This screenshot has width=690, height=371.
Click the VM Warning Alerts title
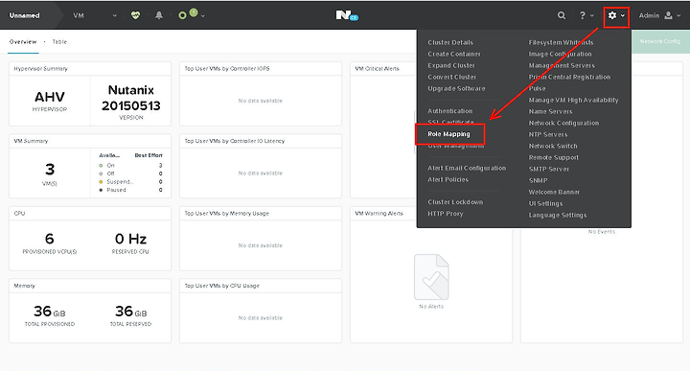pos(379,214)
